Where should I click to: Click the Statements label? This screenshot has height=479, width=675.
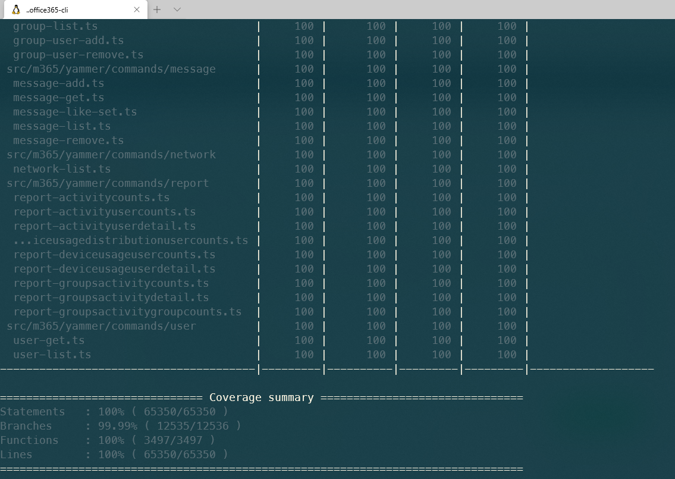(33, 412)
